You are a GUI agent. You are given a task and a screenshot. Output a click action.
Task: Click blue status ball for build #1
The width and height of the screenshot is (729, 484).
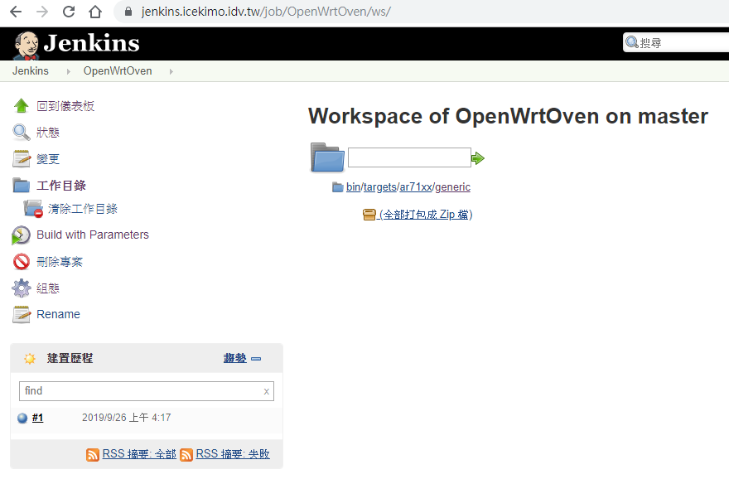[22, 418]
